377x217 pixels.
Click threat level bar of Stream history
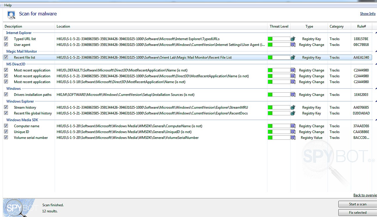(x=279, y=107)
